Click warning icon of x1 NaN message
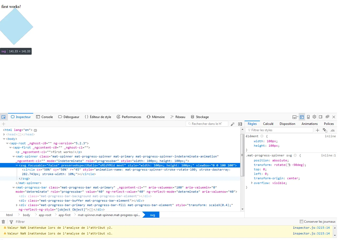This screenshot has width=338, height=240. [x=5, y=233]
